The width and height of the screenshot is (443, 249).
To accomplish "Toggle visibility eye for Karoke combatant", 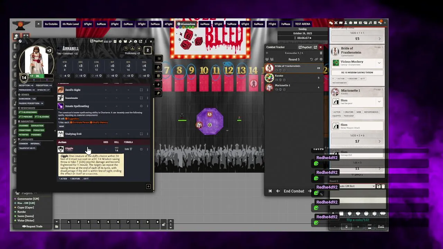I will [x=277, y=80].
